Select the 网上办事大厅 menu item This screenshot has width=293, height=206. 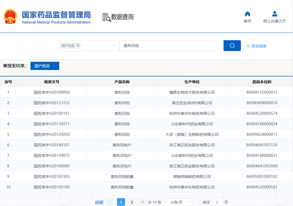pos(274,21)
